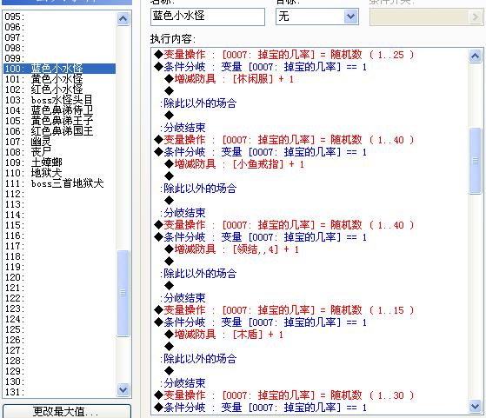The width and height of the screenshot is (486, 418).
Task: Select the first 除此以外的场合 line
Action: pyautogui.click(x=198, y=103)
